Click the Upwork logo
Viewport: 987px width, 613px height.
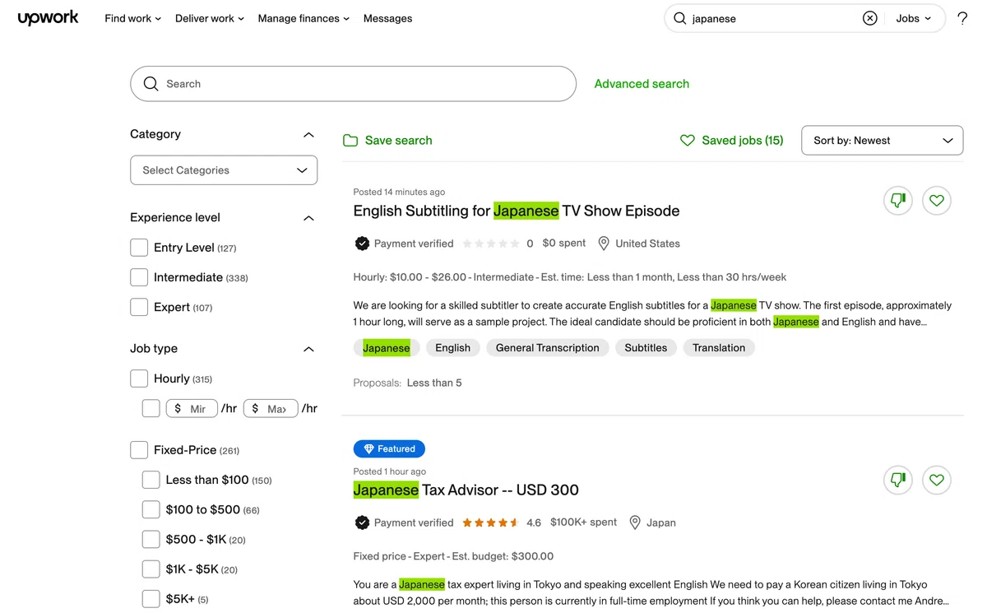(x=48, y=18)
